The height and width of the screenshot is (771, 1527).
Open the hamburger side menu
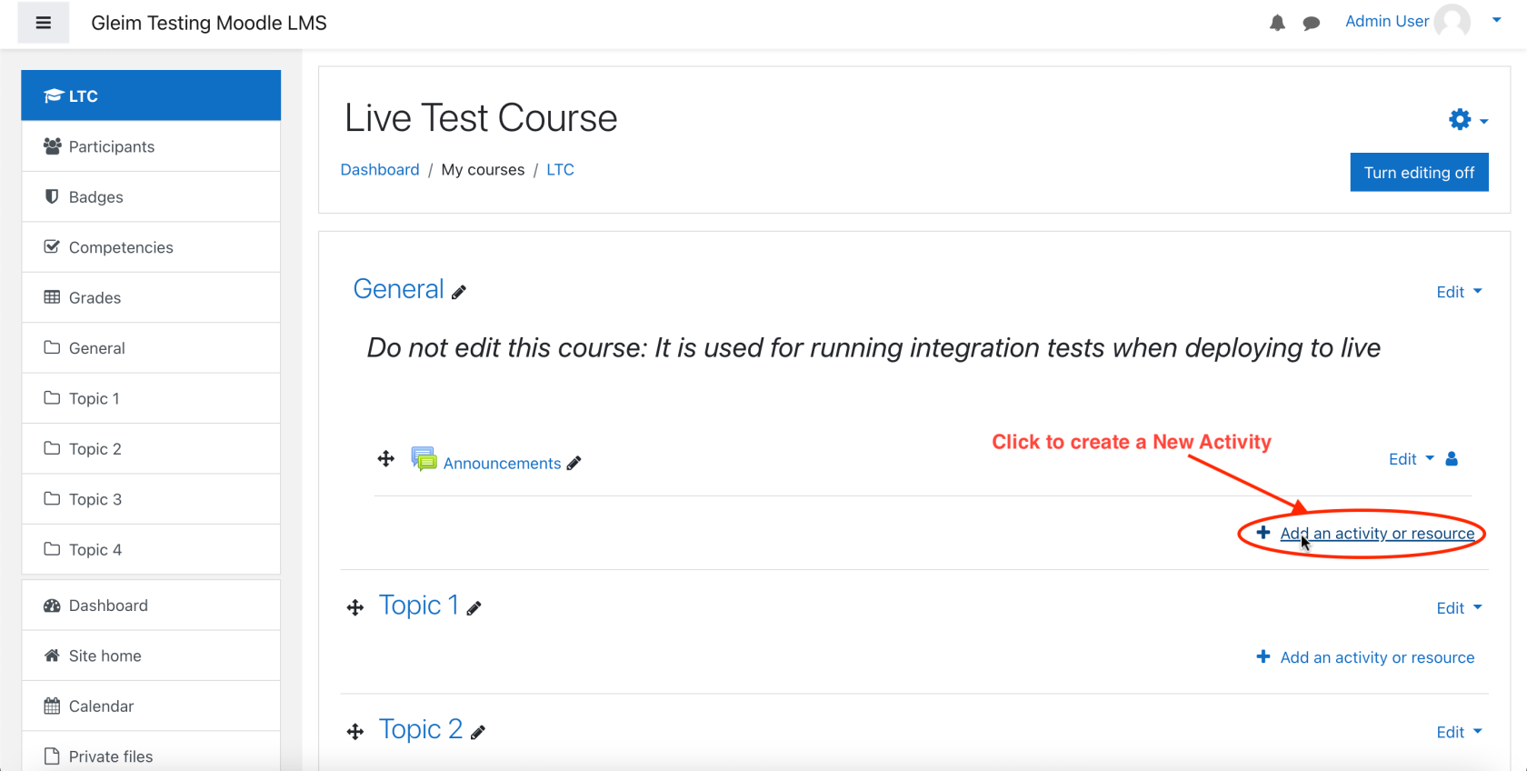tap(43, 23)
